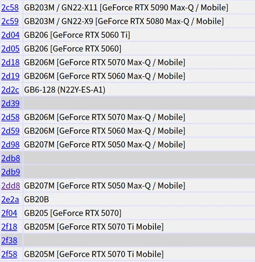The width and height of the screenshot is (255, 262).
Task: Click the GB206 [GeForce RTX 5060] name
Action: [73, 49]
